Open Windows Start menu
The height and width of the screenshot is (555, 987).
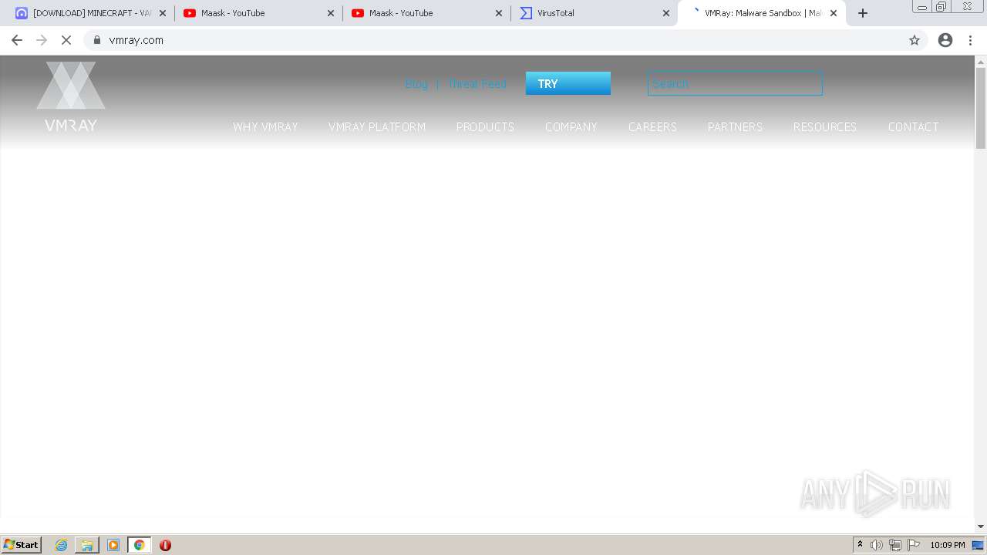coord(22,545)
